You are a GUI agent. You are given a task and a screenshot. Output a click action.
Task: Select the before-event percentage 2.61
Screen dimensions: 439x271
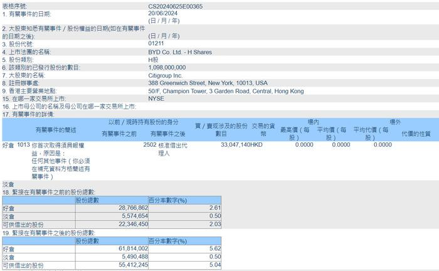tap(215, 208)
